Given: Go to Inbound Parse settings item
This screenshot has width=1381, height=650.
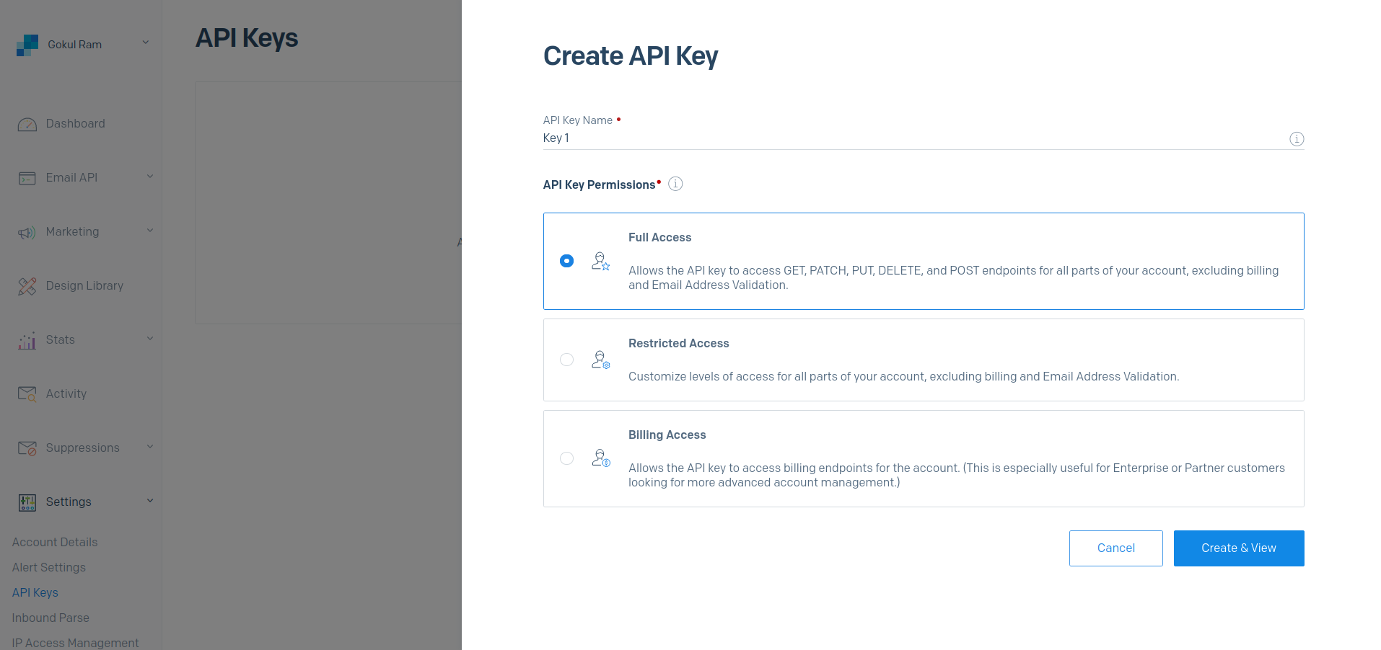Looking at the screenshot, I should 51,618.
